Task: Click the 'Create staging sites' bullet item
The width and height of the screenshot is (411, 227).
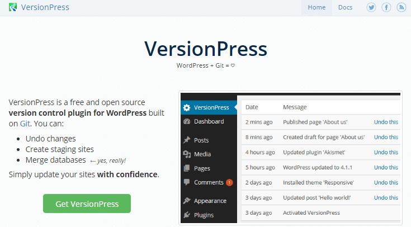Action: [59, 149]
